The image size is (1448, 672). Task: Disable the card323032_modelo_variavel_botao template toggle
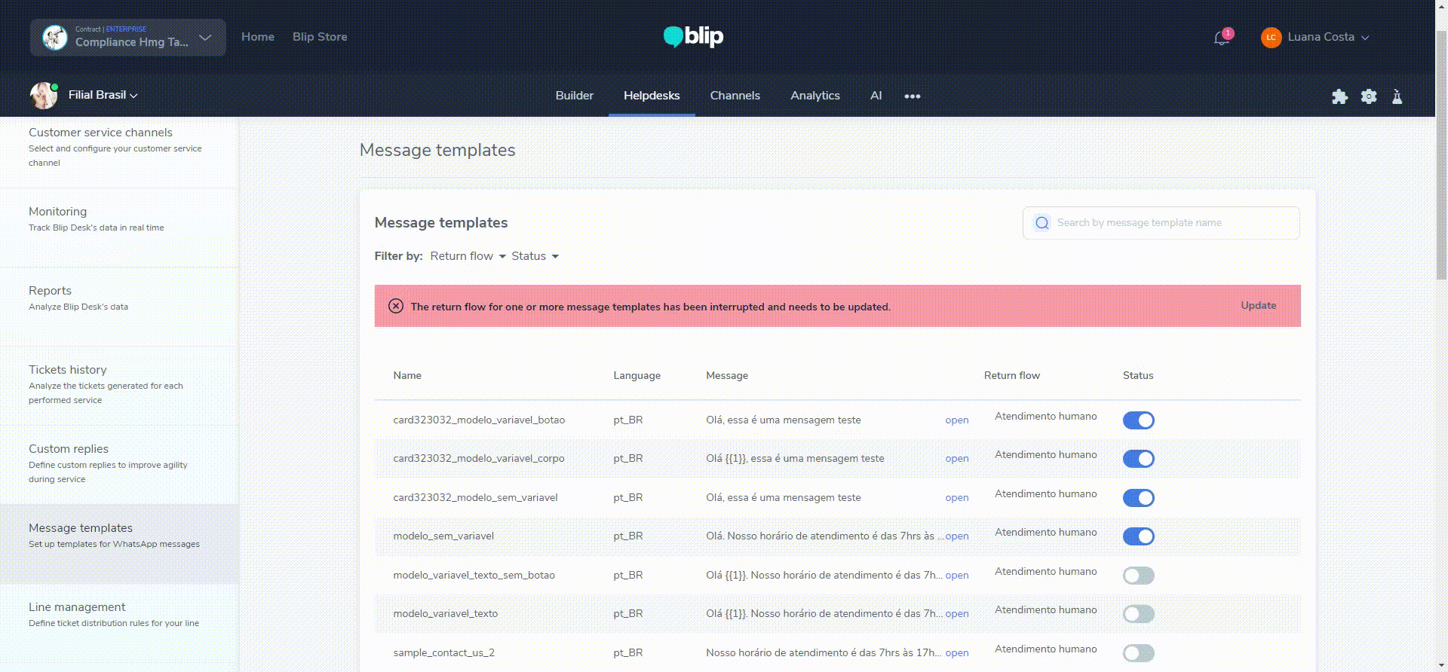[1138, 420]
